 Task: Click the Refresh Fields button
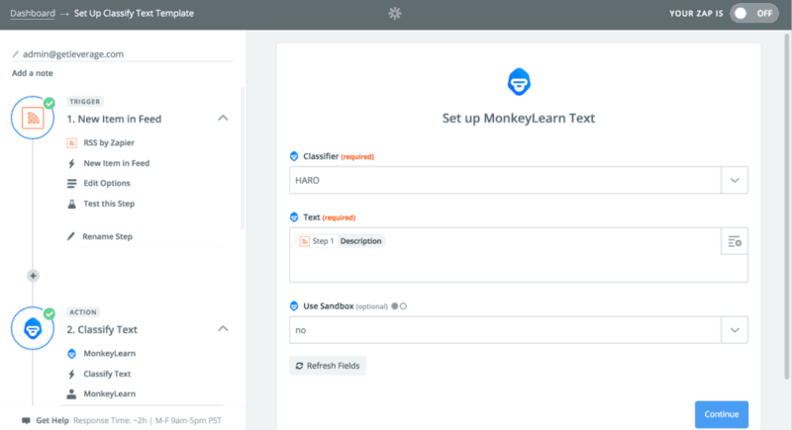328,366
